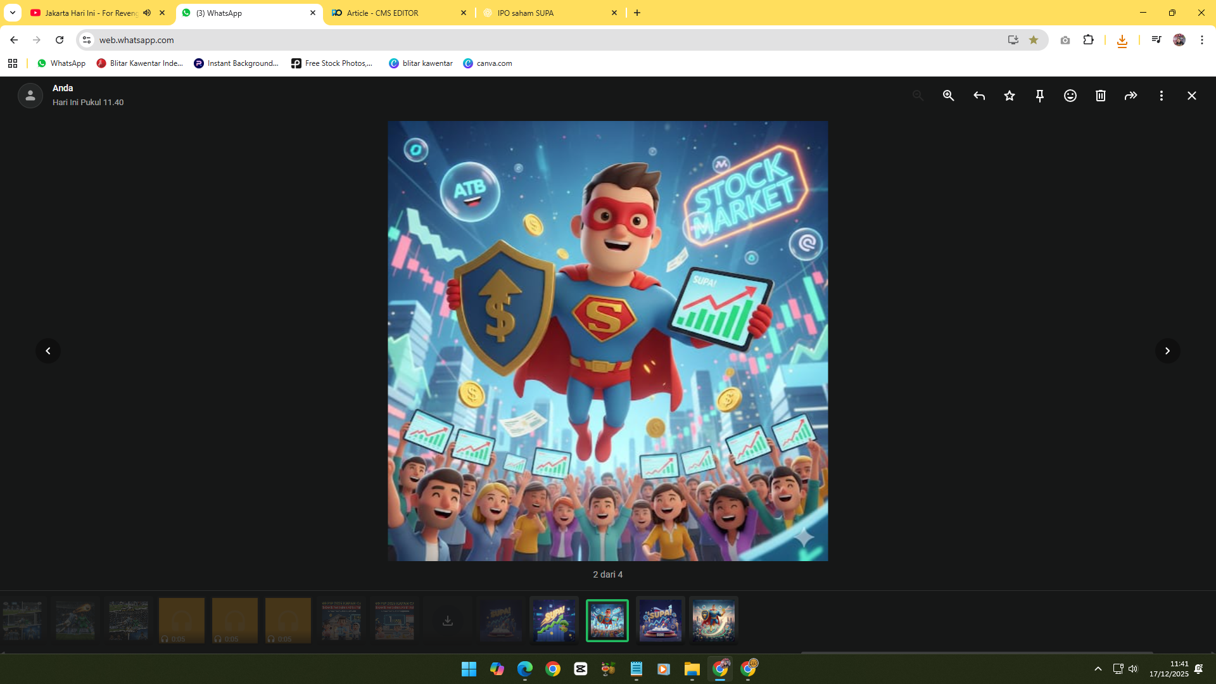Show the browser downloads panel
This screenshot has width=1216, height=684.
click(x=1122, y=41)
